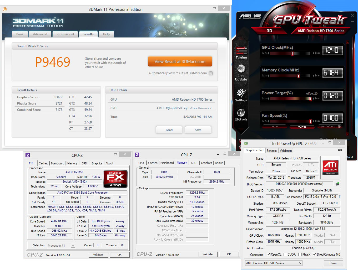Switch to the Sensors tab in GPU-Z

271,151
